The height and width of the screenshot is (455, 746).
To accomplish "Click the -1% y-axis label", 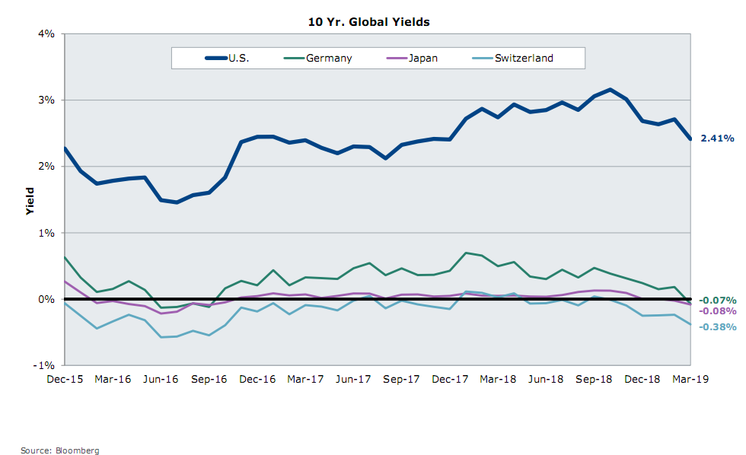I will tap(44, 365).
